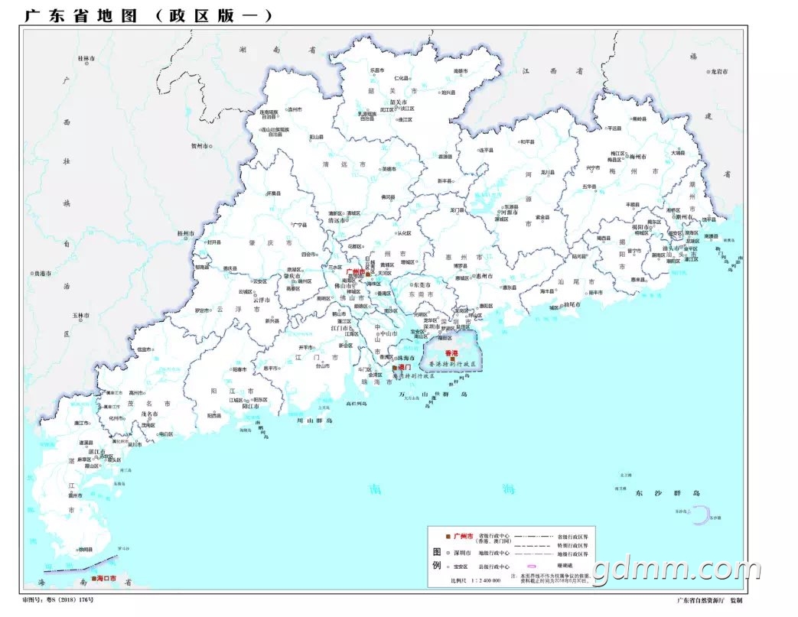
Task: Click the Guangzhou square symbol in legend
Action: (448, 536)
